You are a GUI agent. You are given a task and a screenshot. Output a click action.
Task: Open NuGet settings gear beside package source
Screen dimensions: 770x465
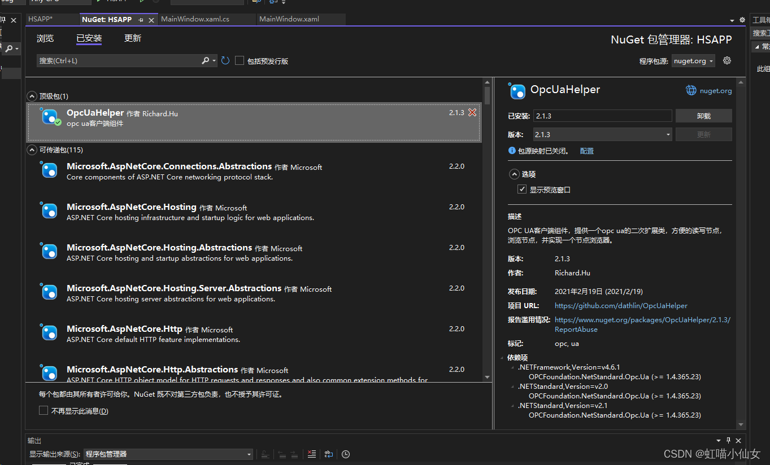[x=727, y=60]
